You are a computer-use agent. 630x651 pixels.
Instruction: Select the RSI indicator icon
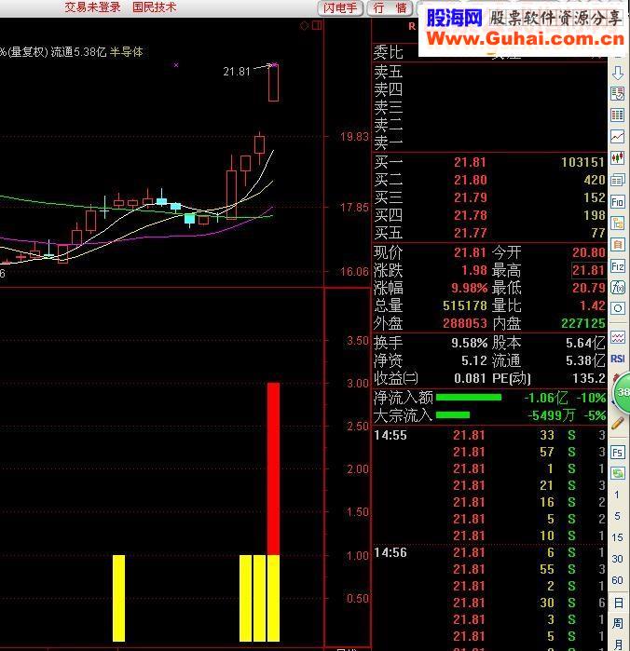pyautogui.click(x=618, y=359)
